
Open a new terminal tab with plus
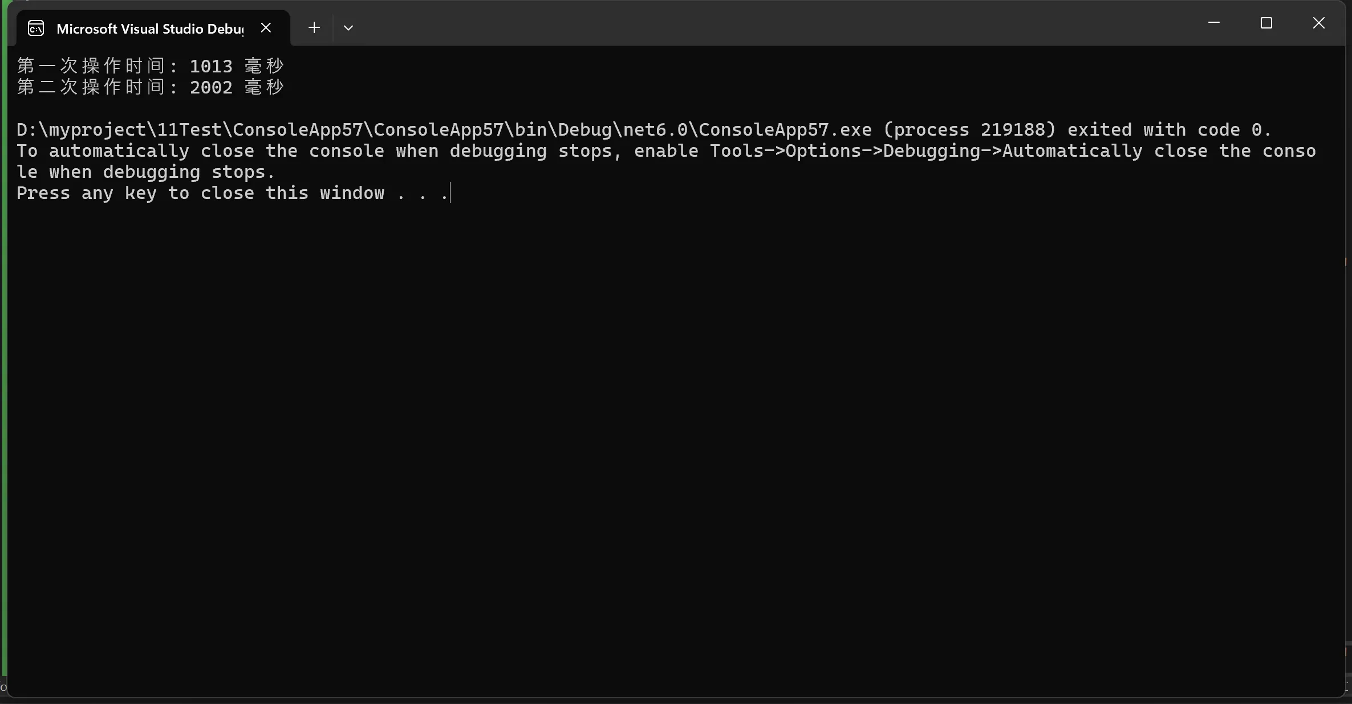314,27
